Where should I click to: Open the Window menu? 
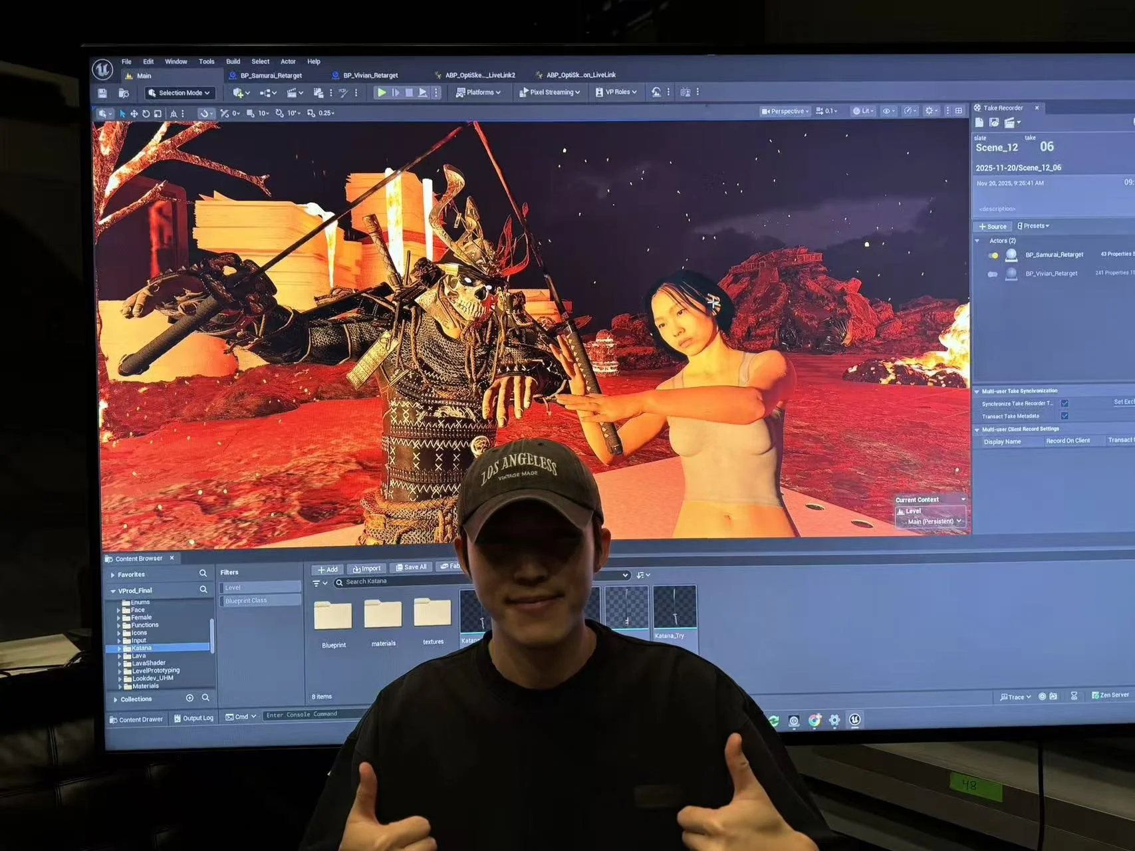coord(176,62)
